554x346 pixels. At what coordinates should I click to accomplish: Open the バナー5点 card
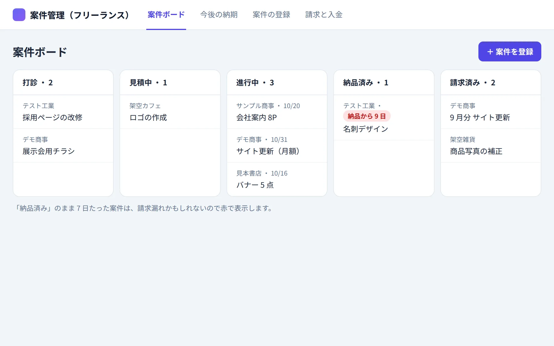coord(277,179)
